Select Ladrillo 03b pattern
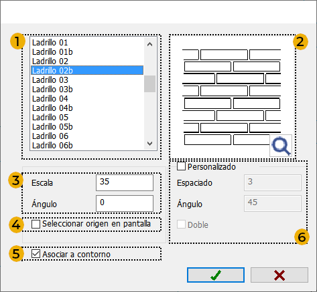The height and width of the screenshot is (292, 317). [87, 89]
